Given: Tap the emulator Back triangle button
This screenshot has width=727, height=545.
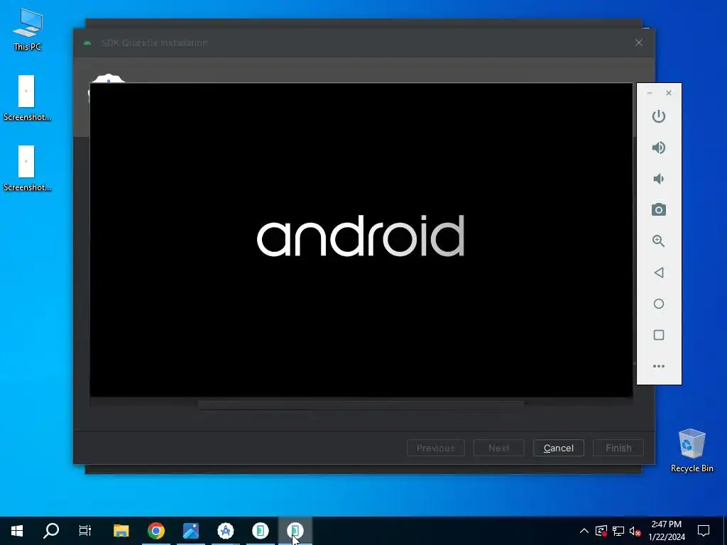Looking at the screenshot, I should [658, 272].
